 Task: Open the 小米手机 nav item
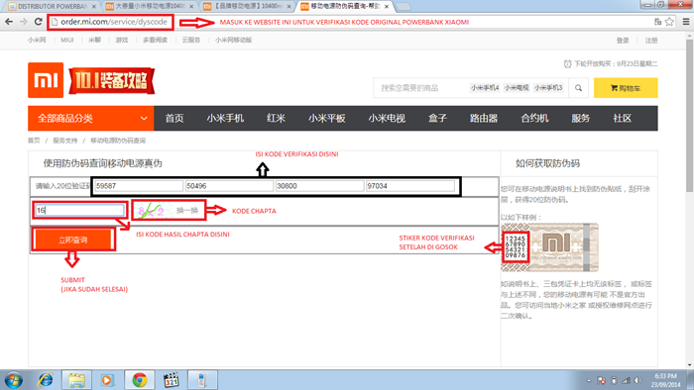tap(225, 119)
